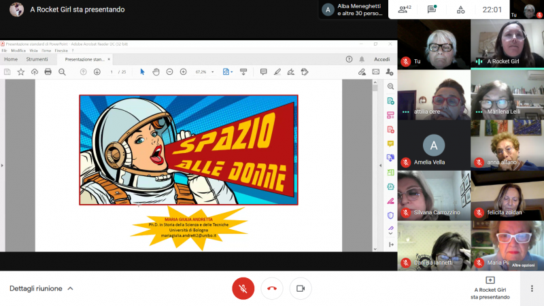Open the activities shapes icon
544x306 pixels.
point(461,10)
